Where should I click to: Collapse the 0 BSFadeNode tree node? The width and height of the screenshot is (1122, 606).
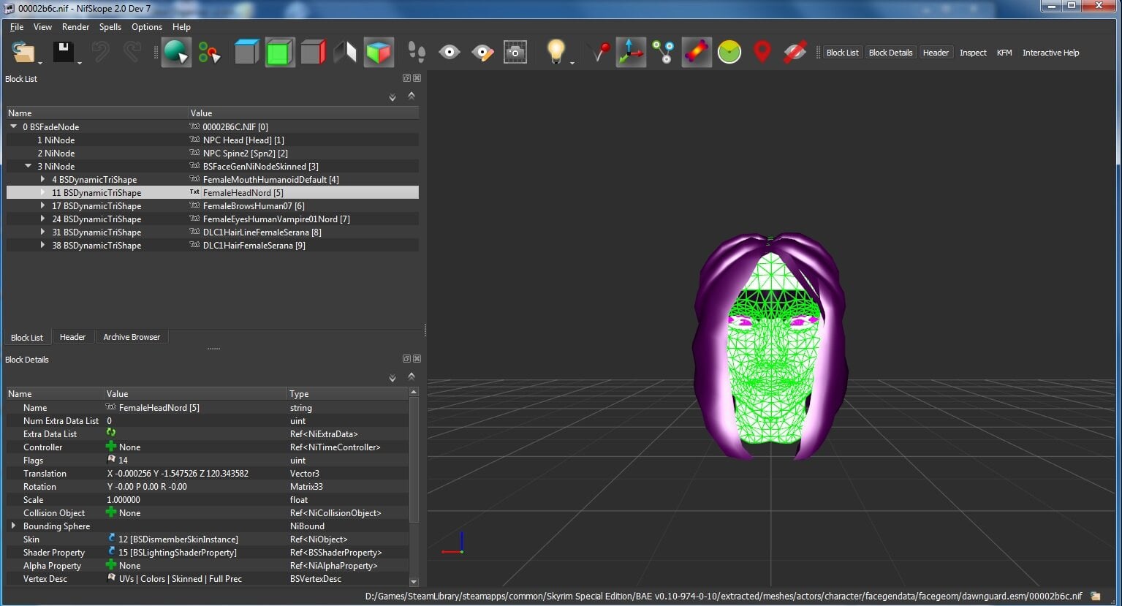pos(13,126)
